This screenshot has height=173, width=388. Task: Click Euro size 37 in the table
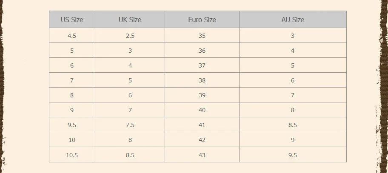click(202, 65)
